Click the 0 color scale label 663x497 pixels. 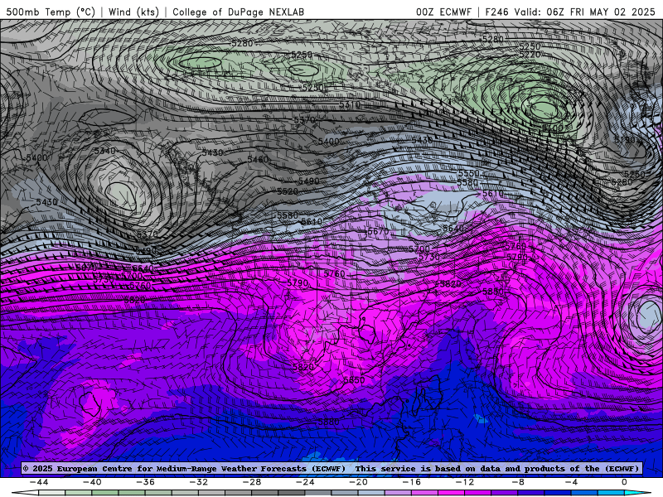624,482
